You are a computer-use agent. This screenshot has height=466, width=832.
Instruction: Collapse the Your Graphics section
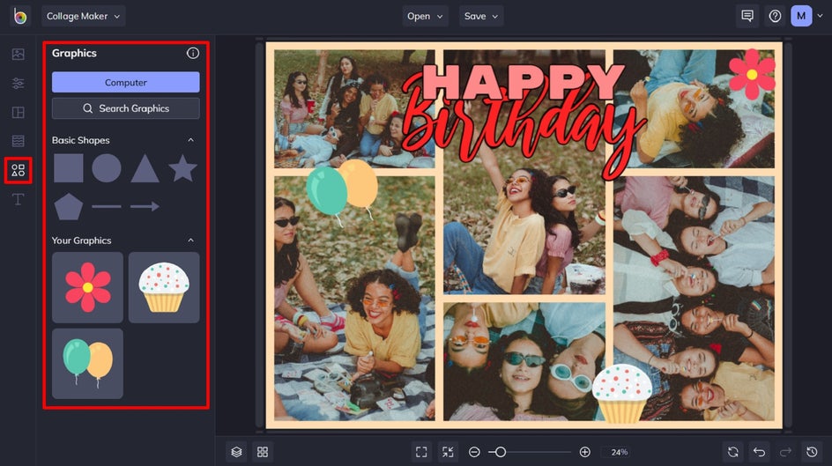(190, 240)
